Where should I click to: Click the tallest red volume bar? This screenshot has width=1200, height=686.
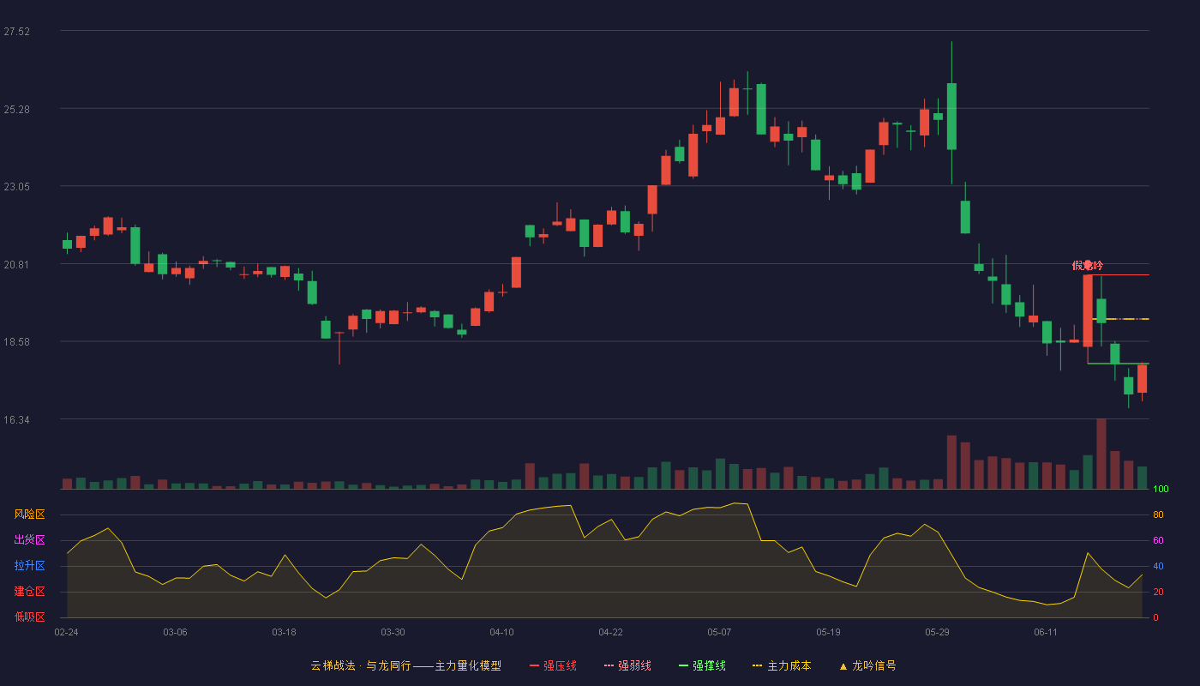coord(1101,454)
